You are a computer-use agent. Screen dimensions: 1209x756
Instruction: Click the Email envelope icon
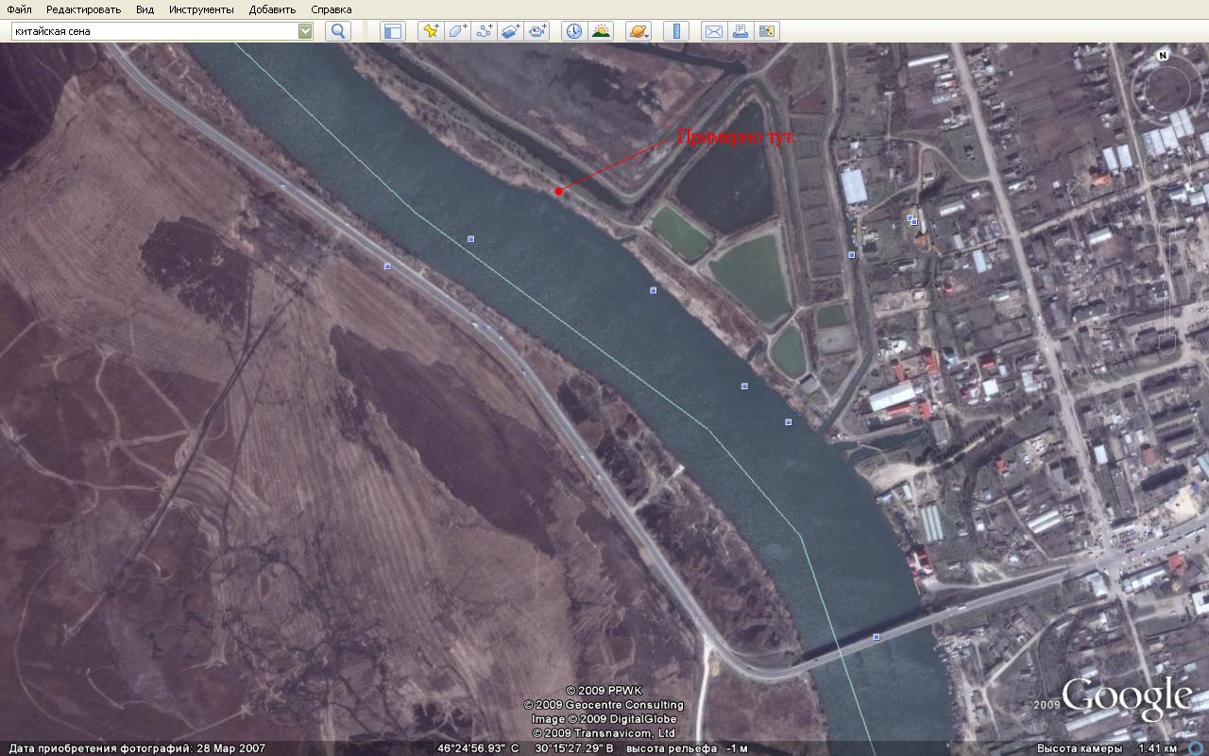point(714,31)
